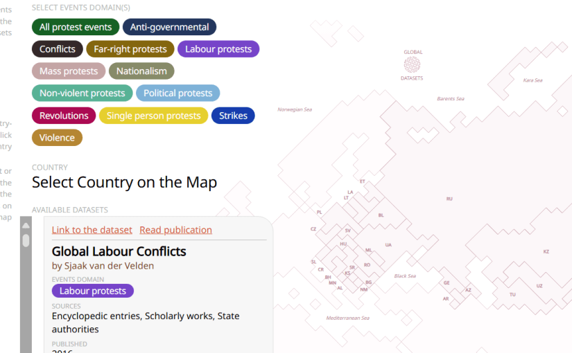Open the Read publication link
Viewport: 572px width, 353px height.
(x=175, y=230)
